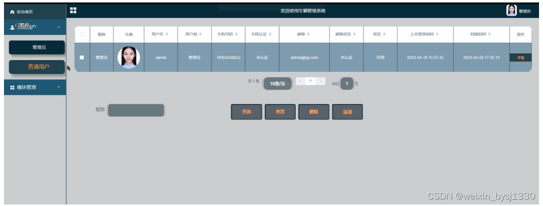Open the 10条/页 page size dropdown
This screenshot has height=206, width=543.
tap(278, 84)
